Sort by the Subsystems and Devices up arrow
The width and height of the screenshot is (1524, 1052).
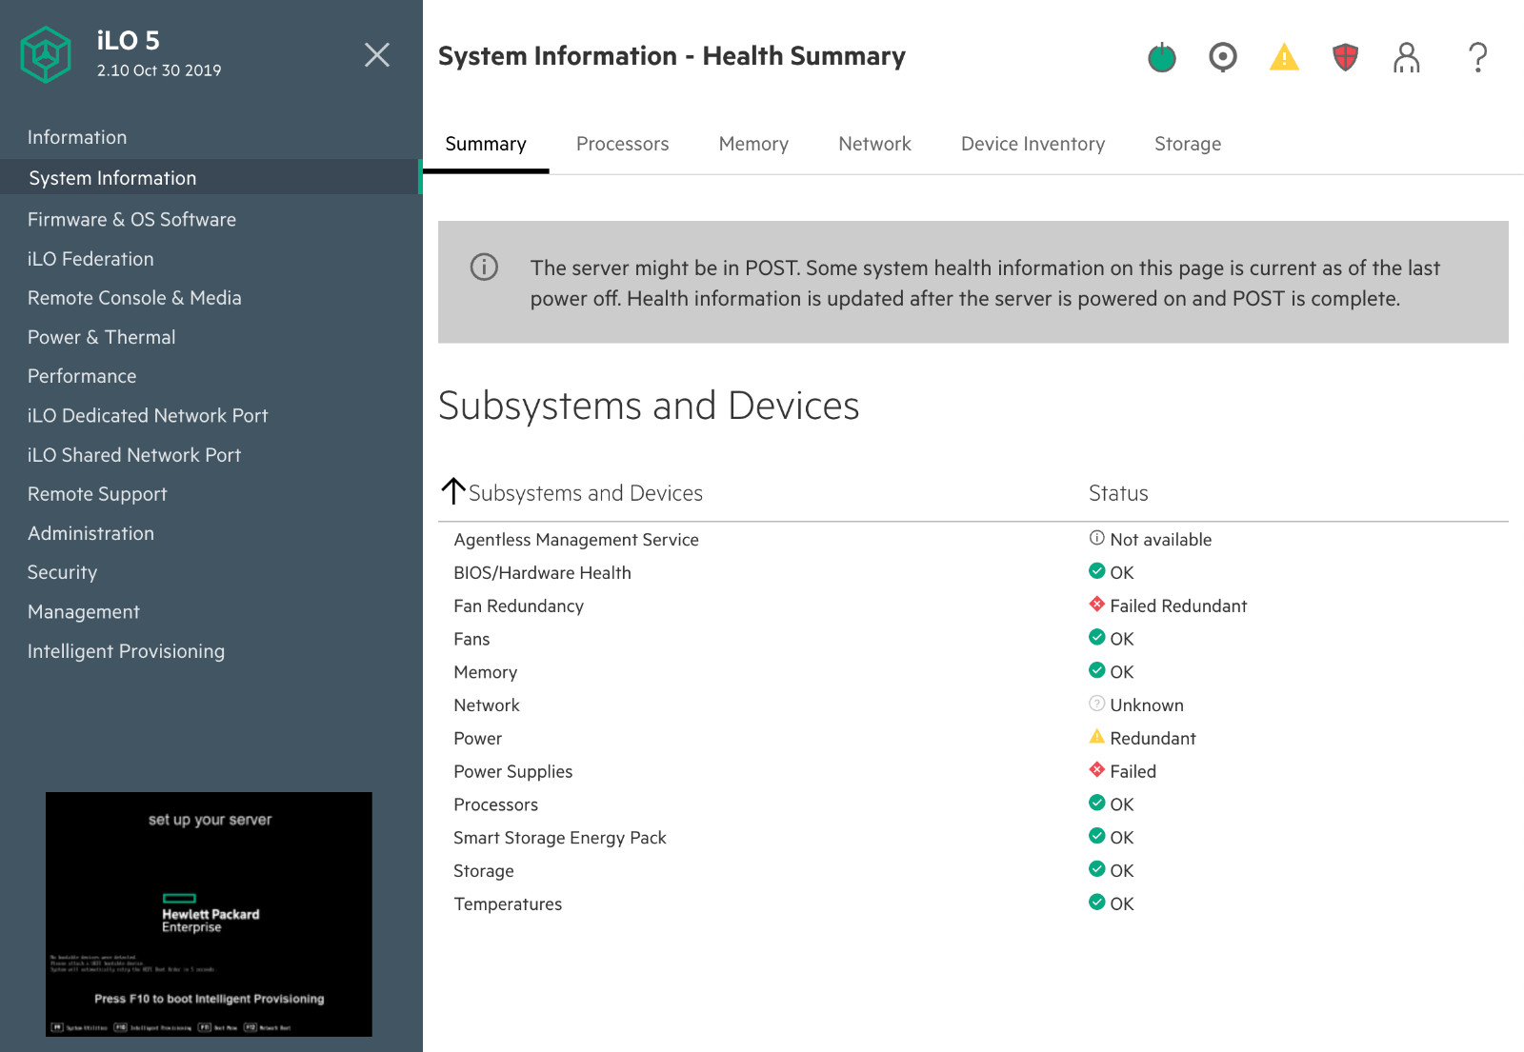[453, 491]
